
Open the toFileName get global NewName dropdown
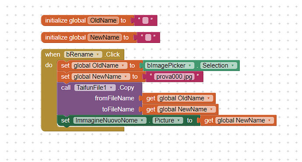186,109
